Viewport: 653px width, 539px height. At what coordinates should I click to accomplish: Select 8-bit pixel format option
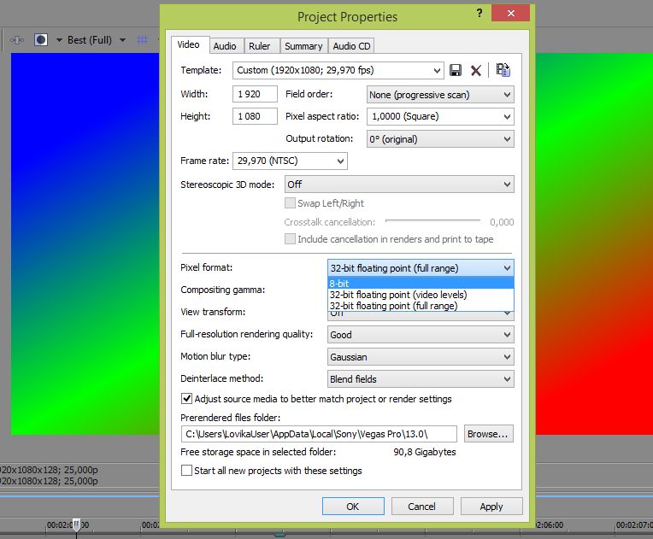pos(421,283)
